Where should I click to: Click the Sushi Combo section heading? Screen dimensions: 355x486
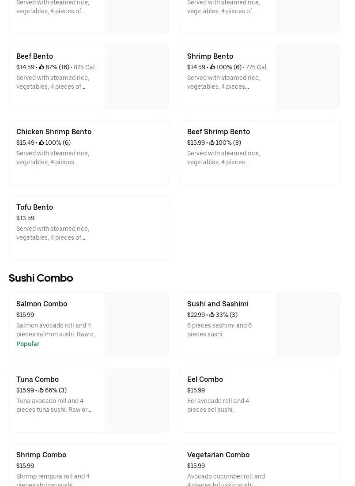point(41,278)
